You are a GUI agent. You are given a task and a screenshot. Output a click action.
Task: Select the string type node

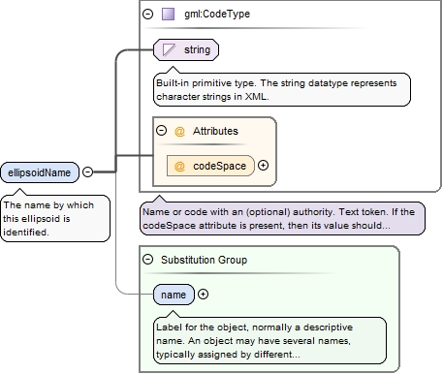point(186,49)
